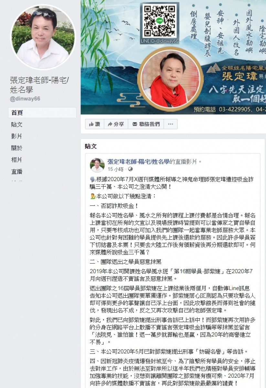Open the LINE QR code on the cover
This screenshot has height=388, width=266.
[x=159, y=21]
